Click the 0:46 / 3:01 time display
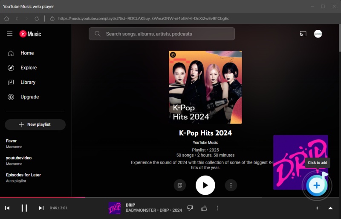Image resolution: width=341 pixels, height=219 pixels. (x=58, y=208)
